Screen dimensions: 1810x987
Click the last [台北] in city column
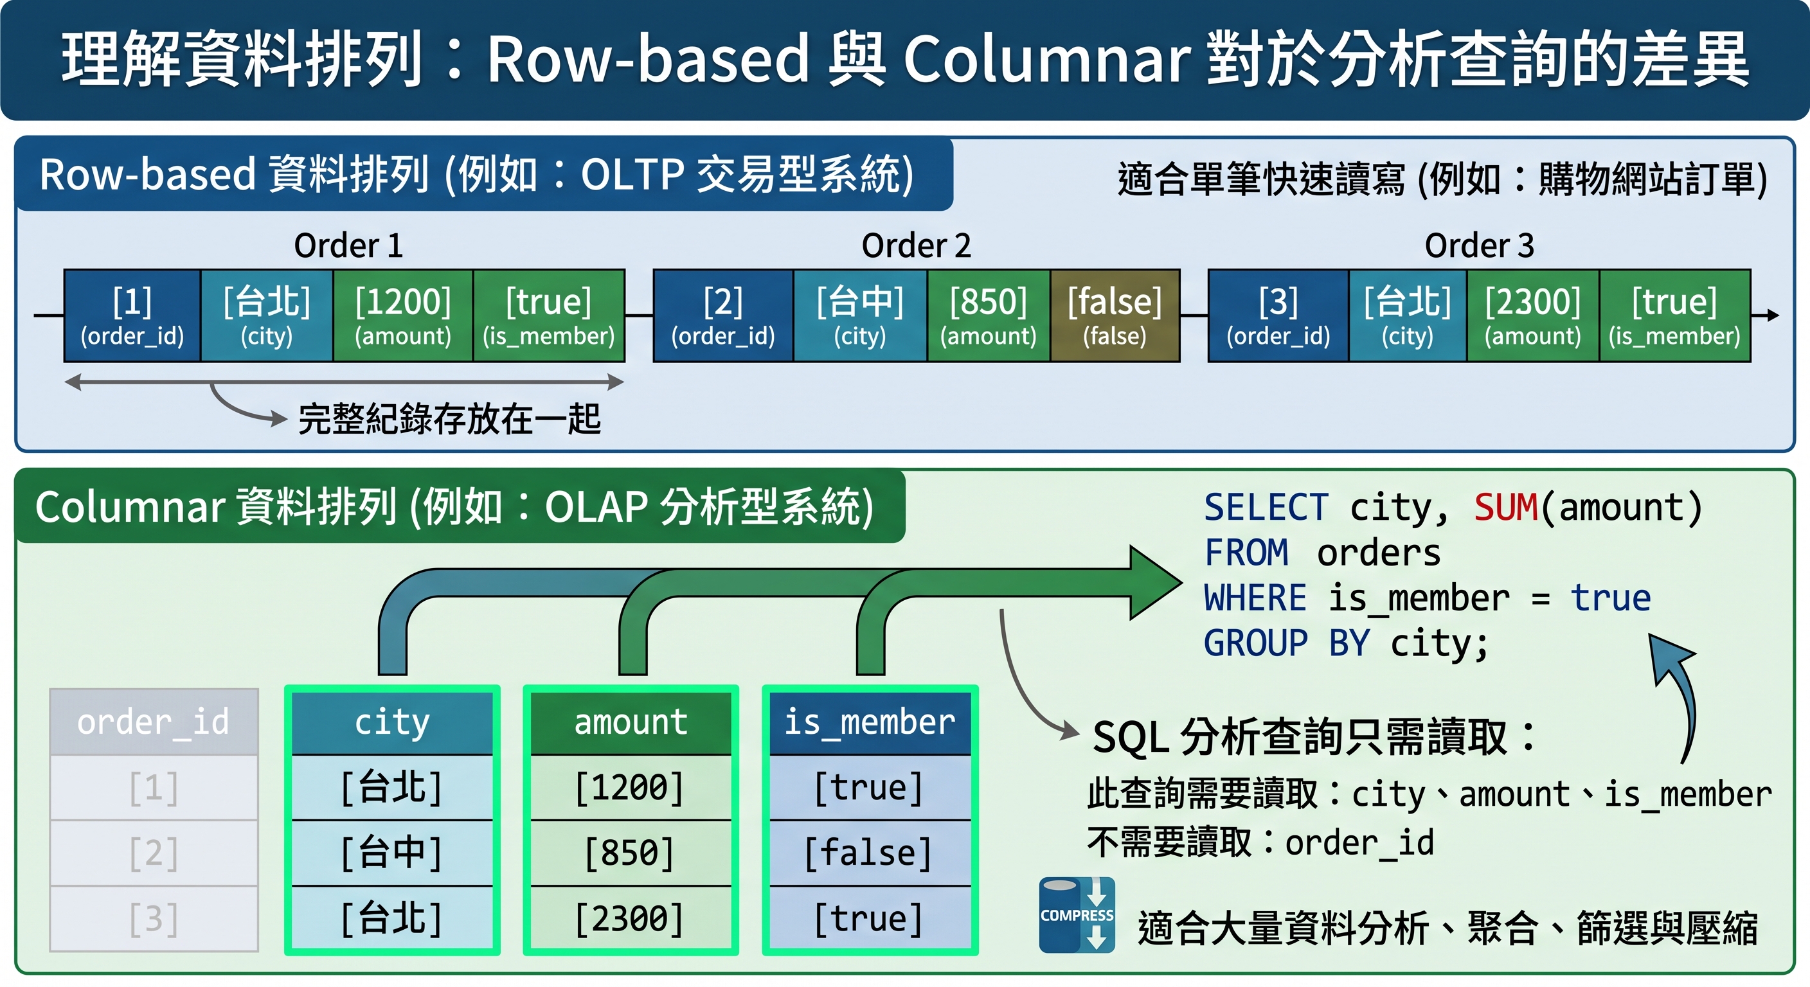click(x=392, y=918)
